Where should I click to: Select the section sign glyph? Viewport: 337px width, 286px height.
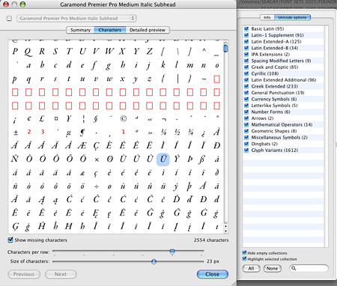[x=96, y=119]
